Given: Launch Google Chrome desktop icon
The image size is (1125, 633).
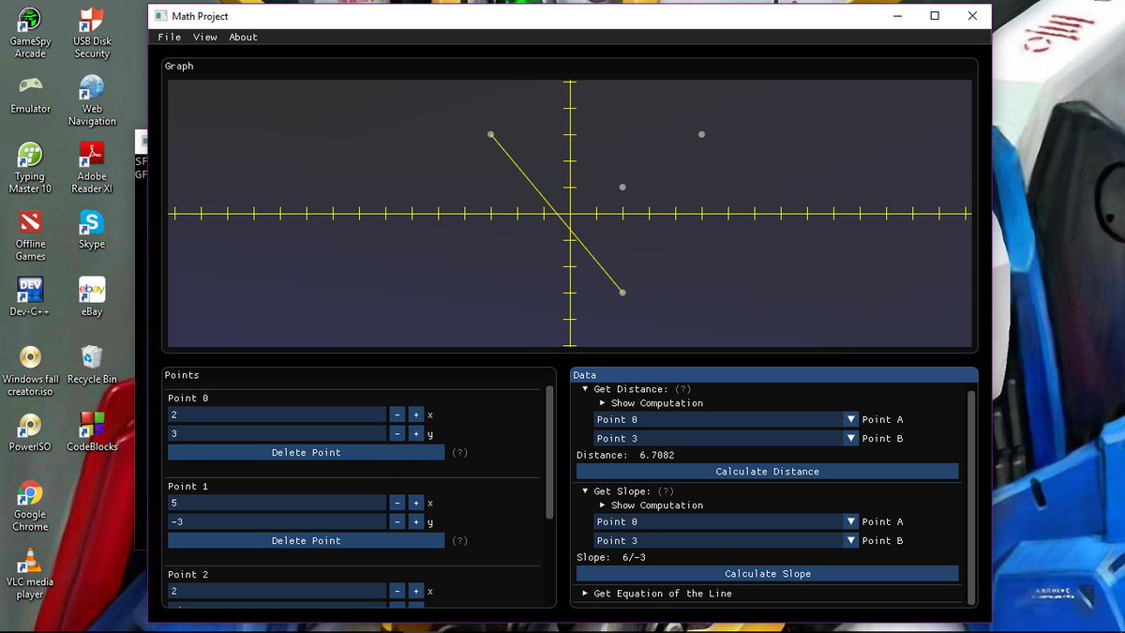Looking at the screenshot, I should [x=30, y=505].
